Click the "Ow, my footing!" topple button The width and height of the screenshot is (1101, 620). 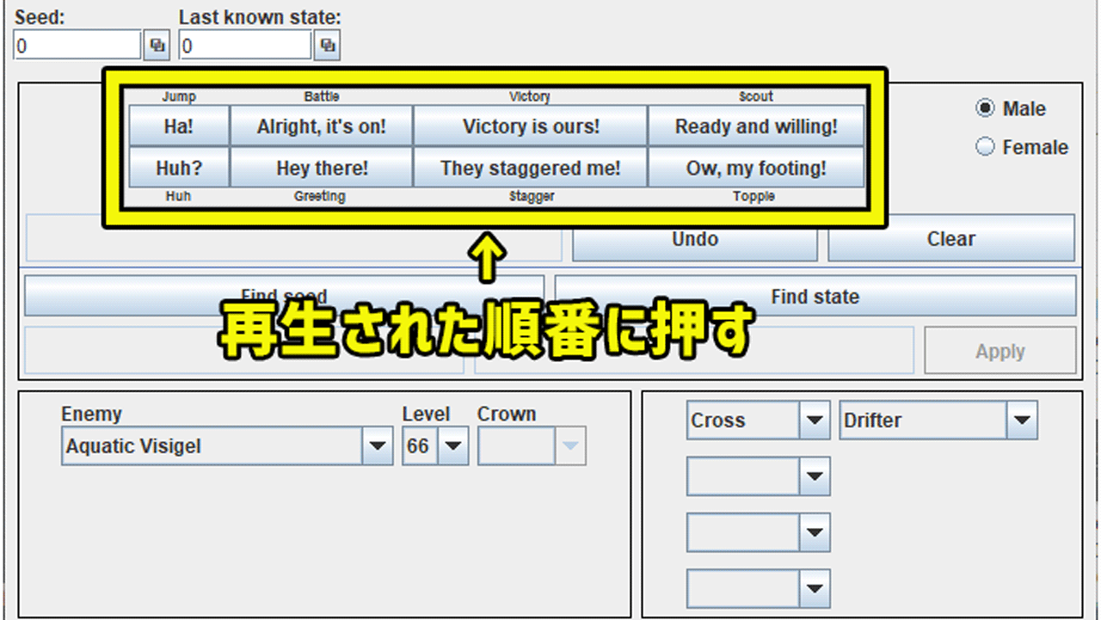(x=755, y=168)
